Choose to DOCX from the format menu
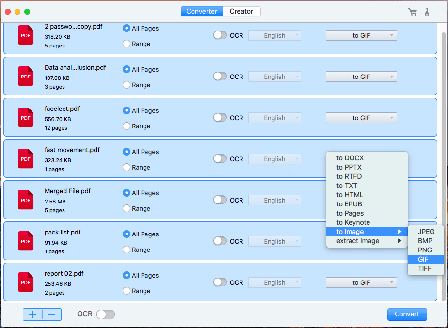 point(350,158)
